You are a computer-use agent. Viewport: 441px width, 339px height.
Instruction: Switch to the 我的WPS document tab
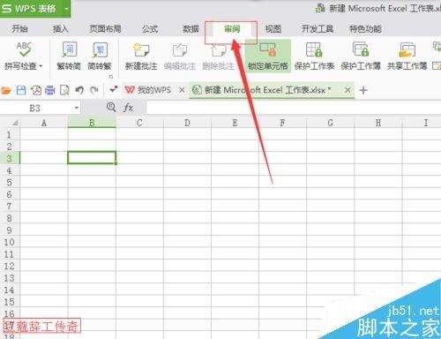[x=148, y=90]
